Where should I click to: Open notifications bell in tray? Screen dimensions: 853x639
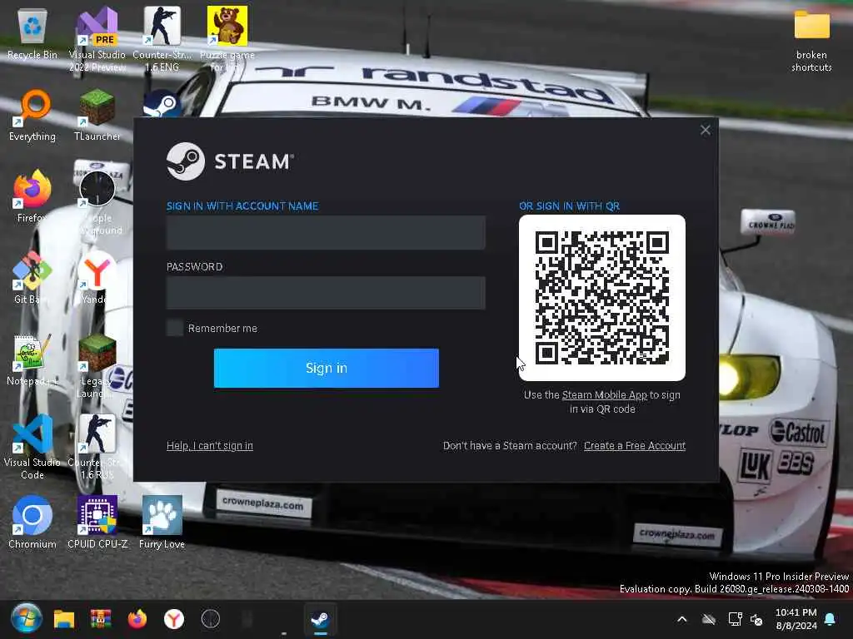tap(831, 619)
